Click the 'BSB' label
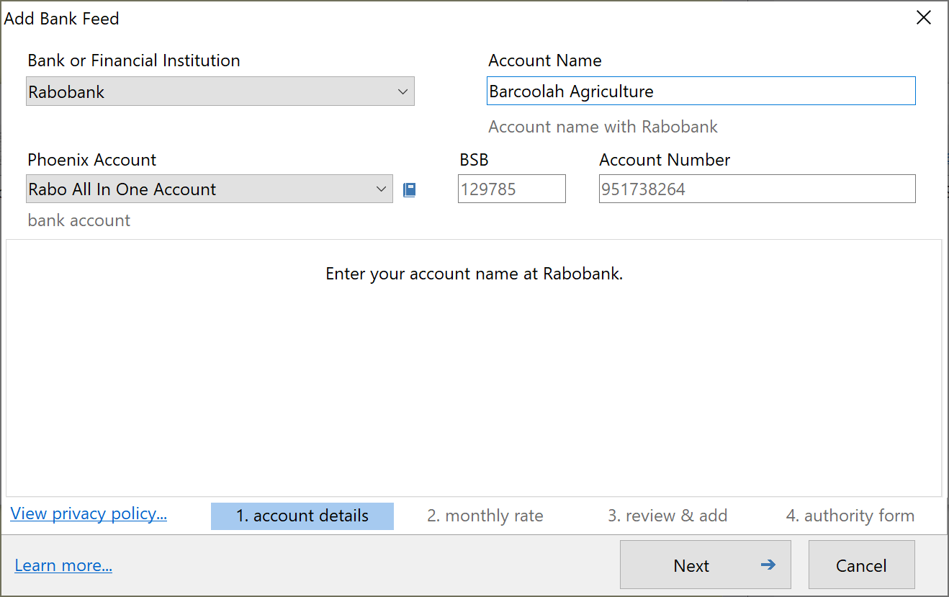 click(474, 160)
